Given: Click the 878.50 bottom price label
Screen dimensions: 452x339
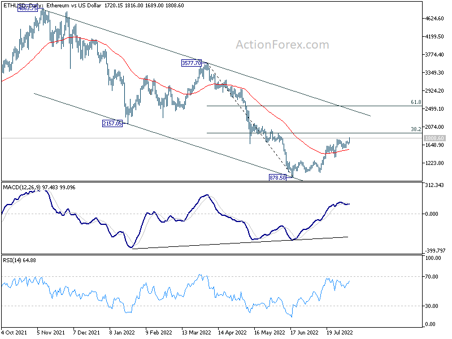Looking at the screenshot, I should point(277,177).
